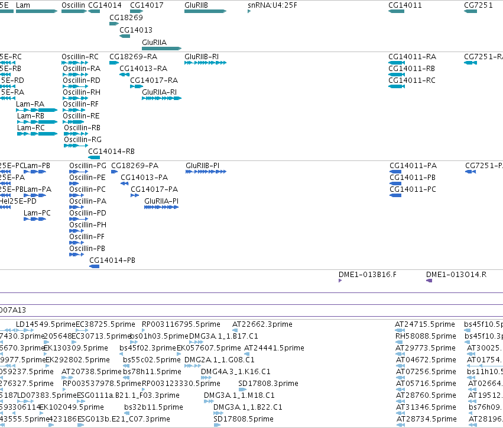The height and width of the screenshot is (428, 503).
Task: Click the CG14011-RB transcript label
Action: (x=411, y=69)
